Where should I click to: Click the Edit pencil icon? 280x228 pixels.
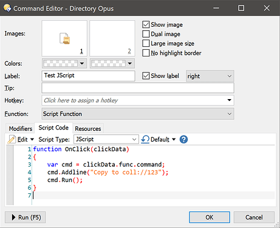(12, 139)
